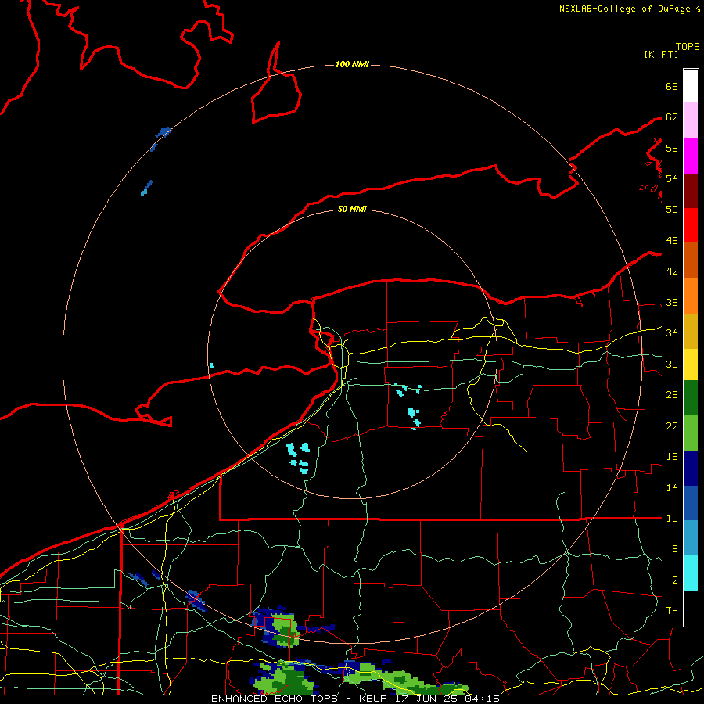Image resolution: width=704 pixels, height=704 pixels.
Task: Pick the gold legend swatch near 34
Action: point(691,331)
